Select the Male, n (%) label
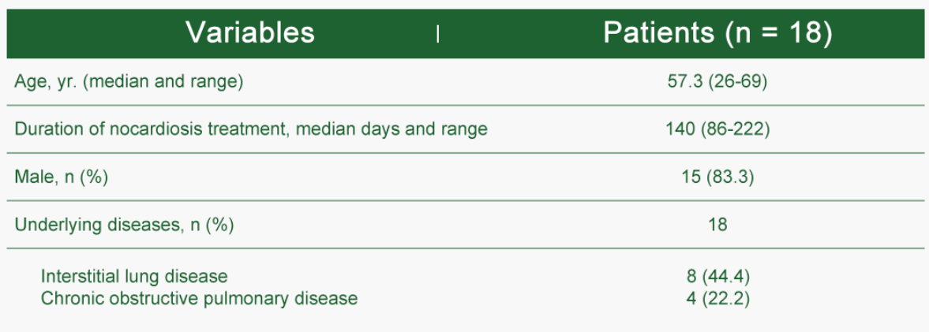Screen dimensions: 929x332 61,177
